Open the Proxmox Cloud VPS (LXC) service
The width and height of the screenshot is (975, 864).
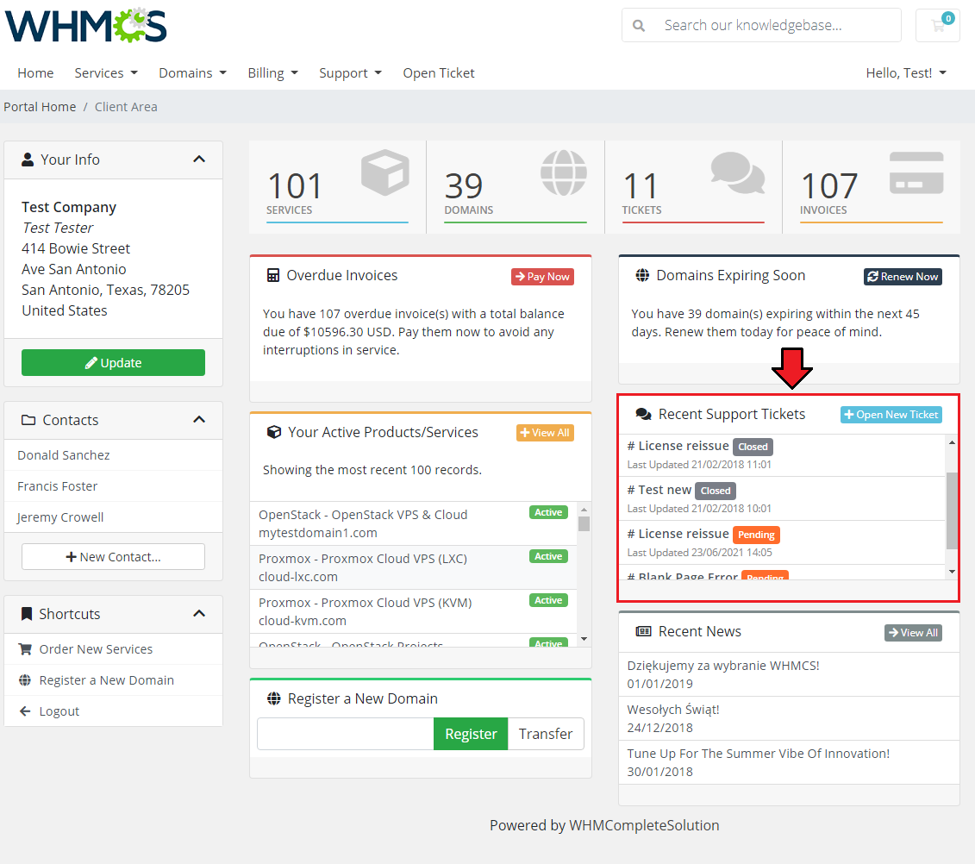[x=414, y=568]
